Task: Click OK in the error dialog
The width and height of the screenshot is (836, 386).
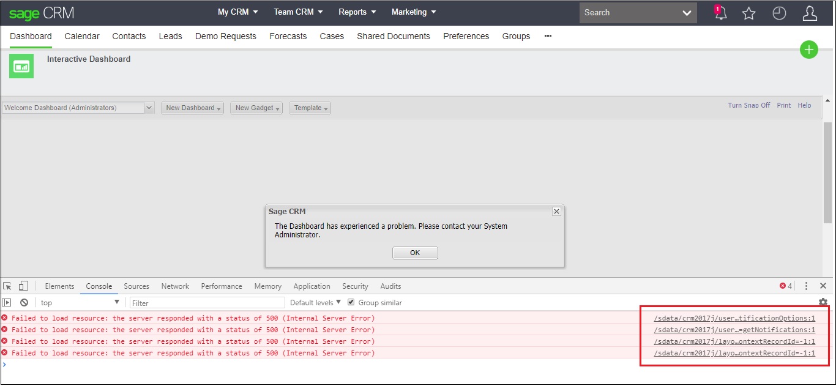Action: [415, 253]
